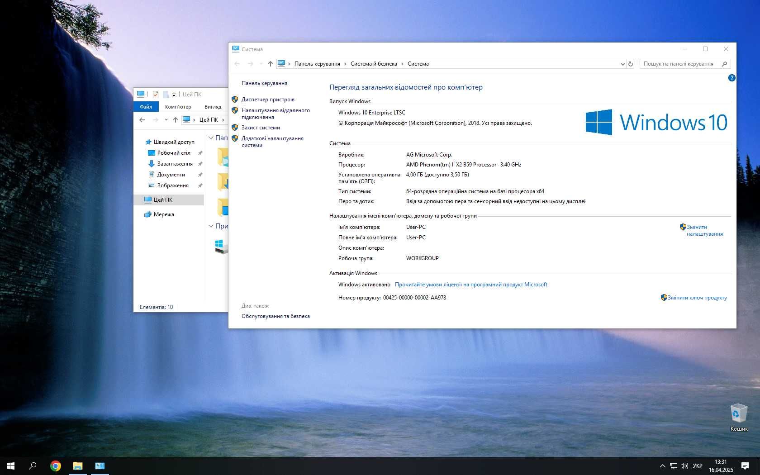Open Security and Maintenance link
760x475 pixels.
(x=275, y=316)
